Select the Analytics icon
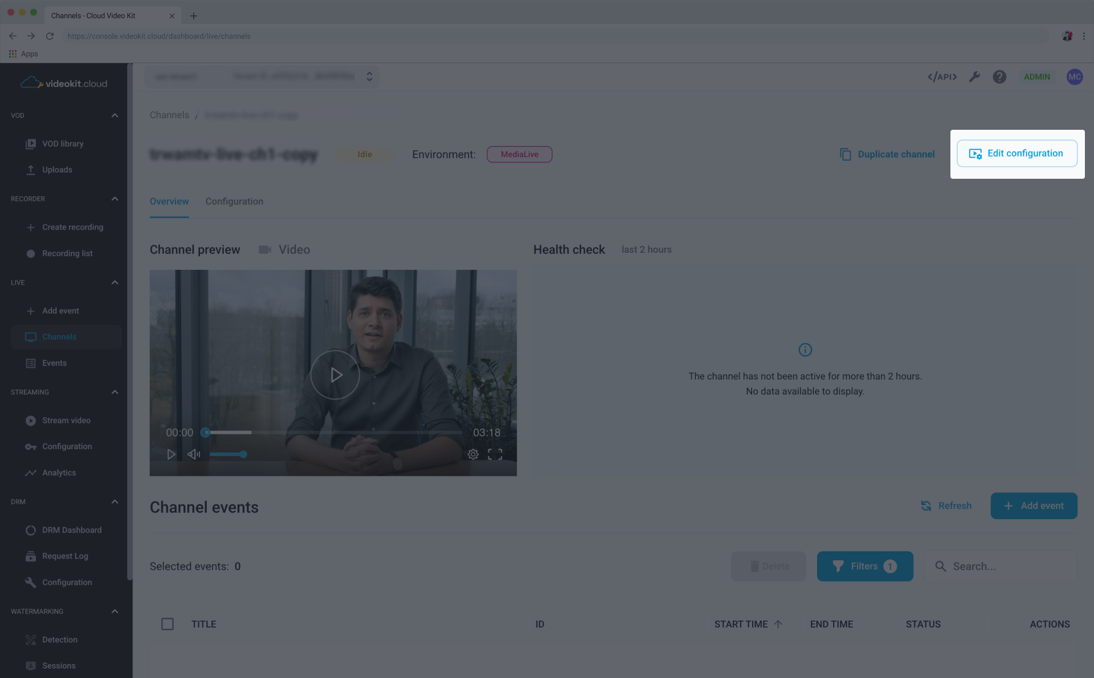 (30, 472)
